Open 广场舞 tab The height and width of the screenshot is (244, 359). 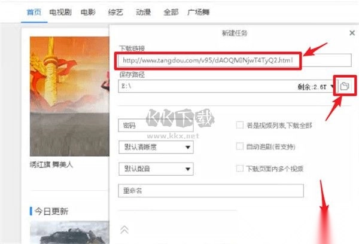point(198,12)
